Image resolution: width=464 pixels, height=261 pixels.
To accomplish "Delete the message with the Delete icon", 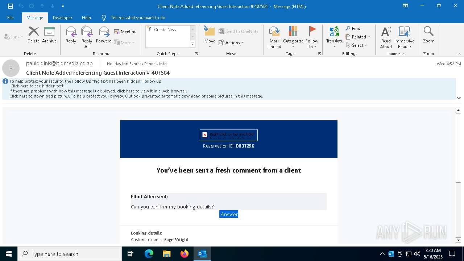I will pyautogui.click(x=33, y=35).
